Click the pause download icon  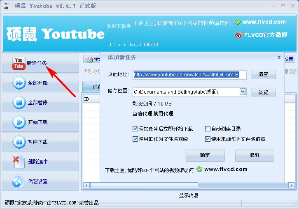[19, 142]
